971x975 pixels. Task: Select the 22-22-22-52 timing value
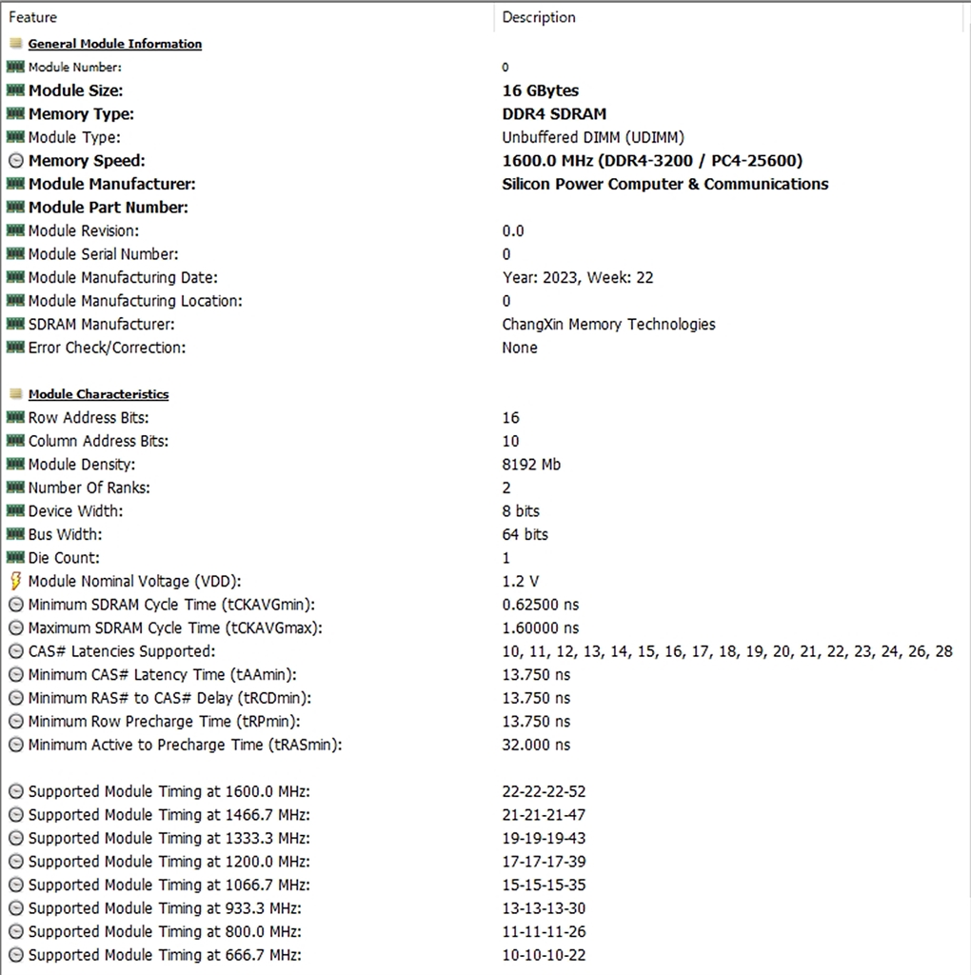[x=544, y=791]
